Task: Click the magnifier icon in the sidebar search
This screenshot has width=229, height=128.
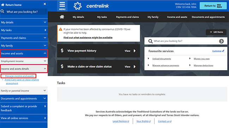Action: 2,11
